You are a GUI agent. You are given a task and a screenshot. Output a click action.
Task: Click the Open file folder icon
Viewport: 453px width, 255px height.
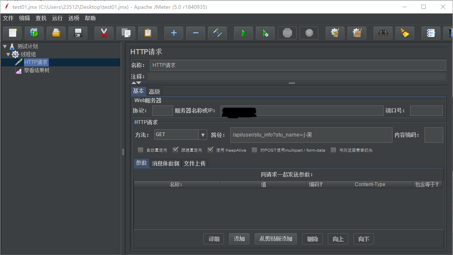[x=56, y=33]
